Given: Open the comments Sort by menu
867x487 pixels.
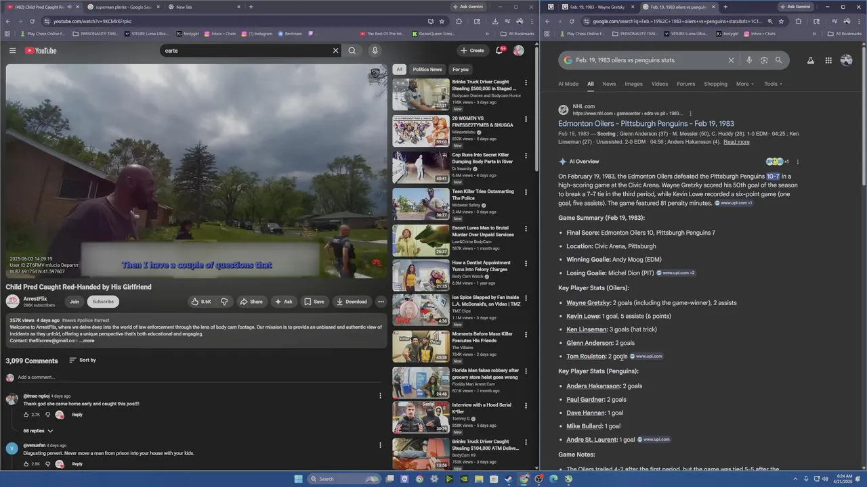Looking at the screenshot, I should tap(83, 360).
